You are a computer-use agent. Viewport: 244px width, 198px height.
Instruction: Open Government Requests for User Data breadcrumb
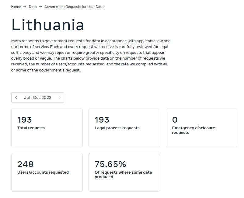click(74, 7)
